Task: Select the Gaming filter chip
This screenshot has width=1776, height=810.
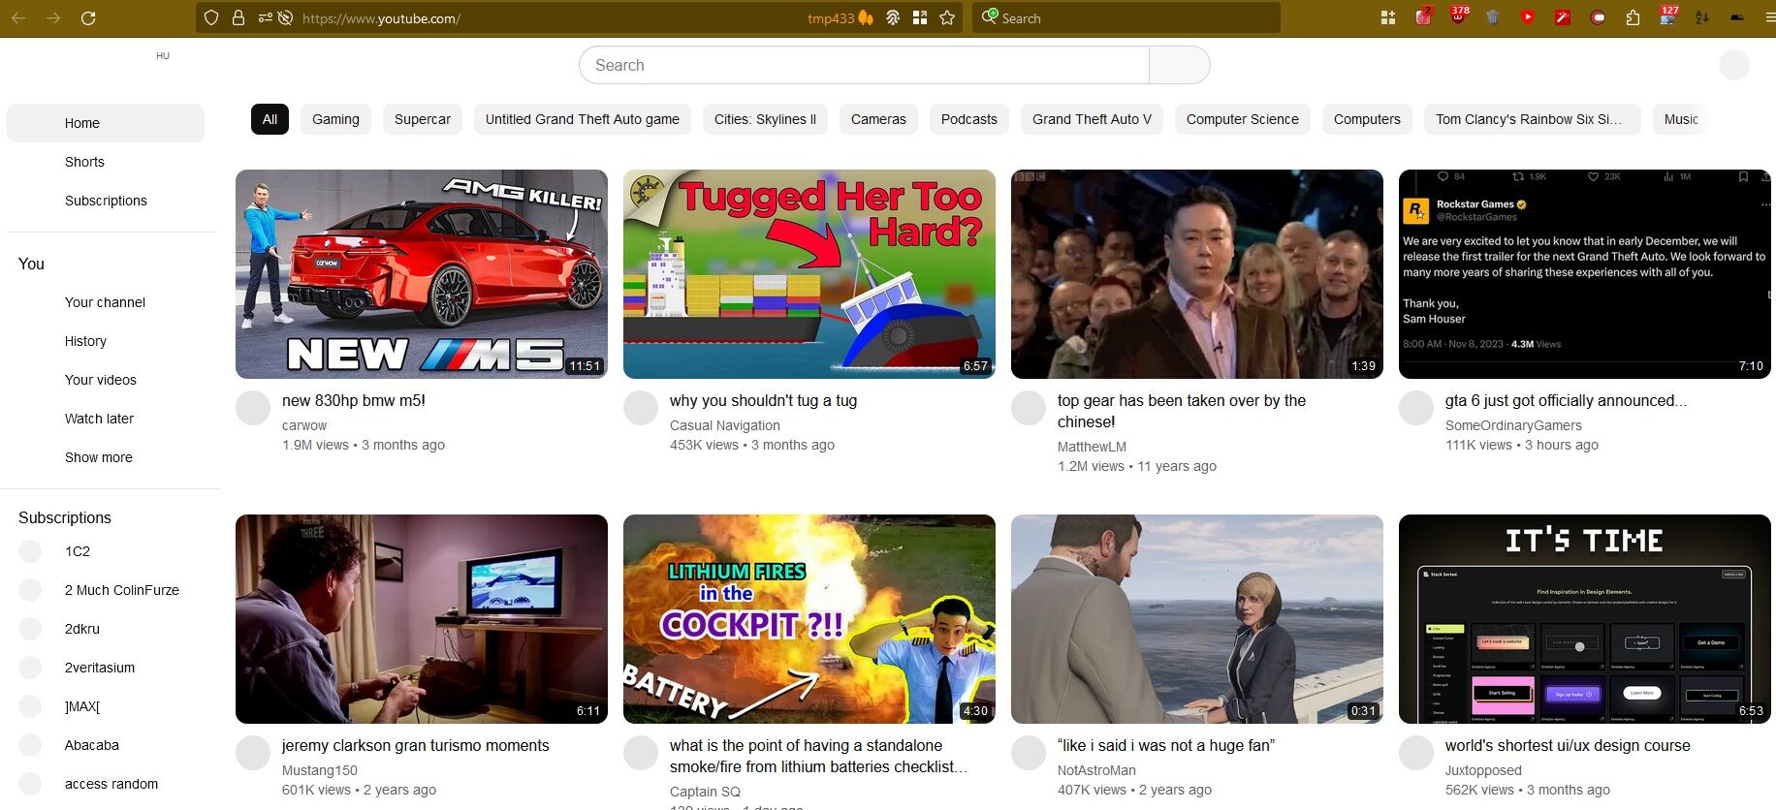Action: tap(335, 119)
